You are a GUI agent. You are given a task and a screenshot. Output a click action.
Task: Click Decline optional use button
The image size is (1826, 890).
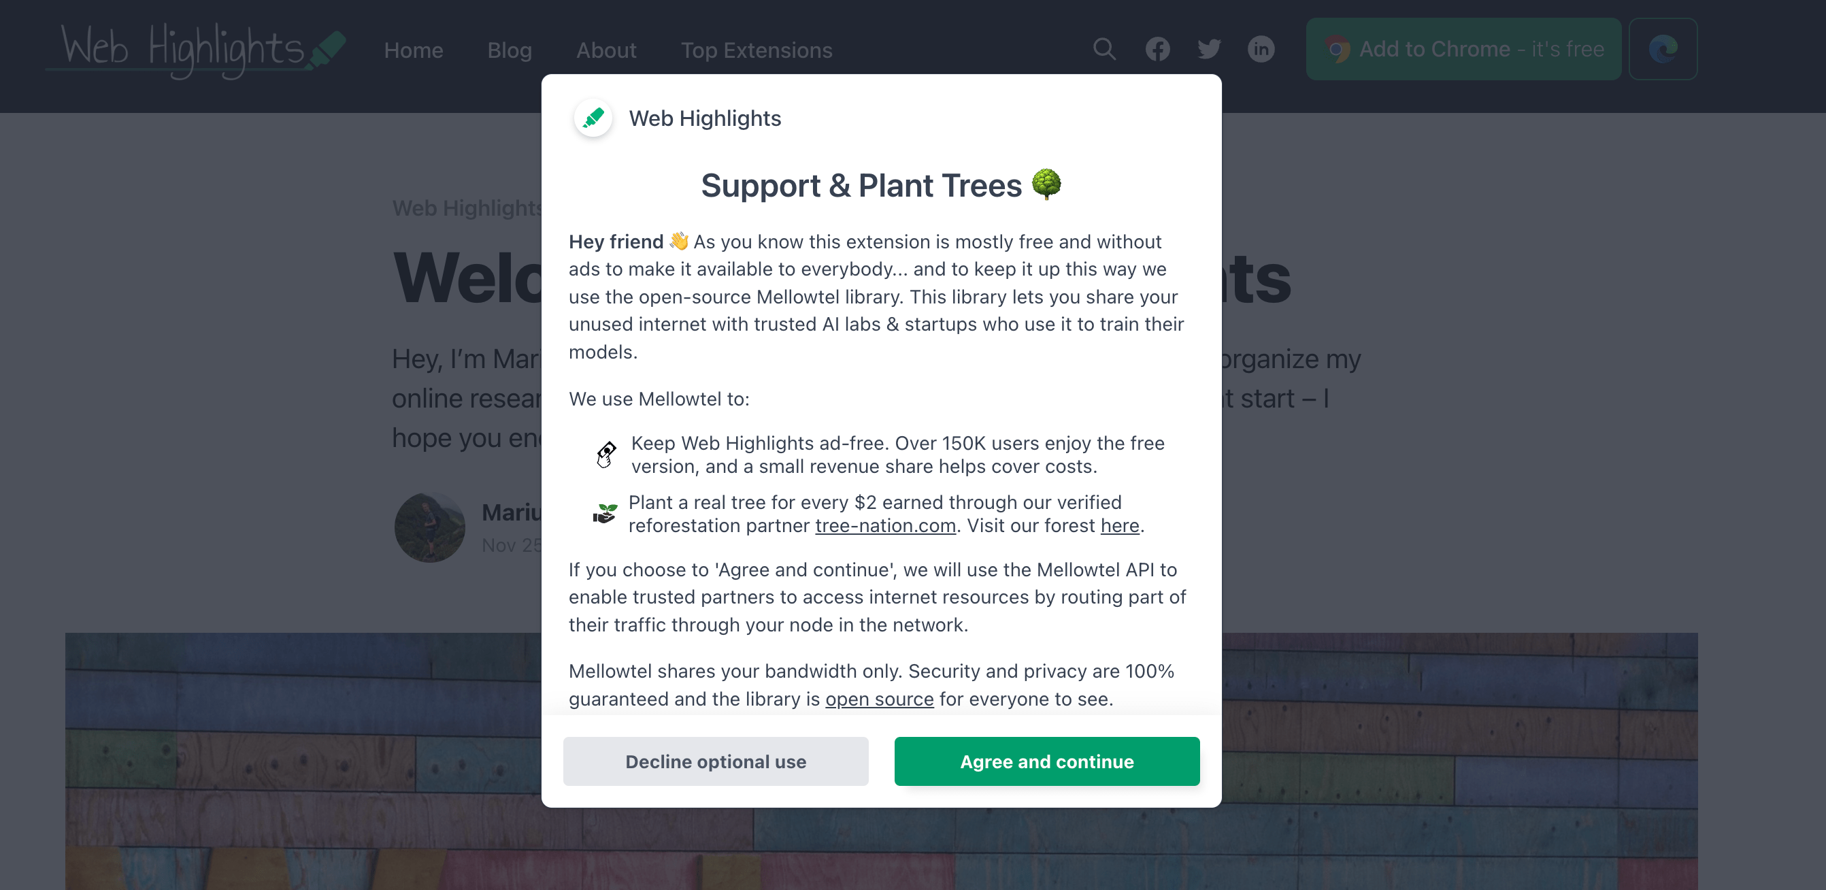click(x=715, y=761)
